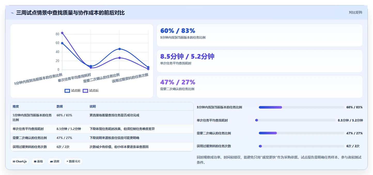This screenshot has width=373, height=175.
Task: Click table cell 更直接地衡量查找任务是否成功完成
Action: tap(114, 115)
